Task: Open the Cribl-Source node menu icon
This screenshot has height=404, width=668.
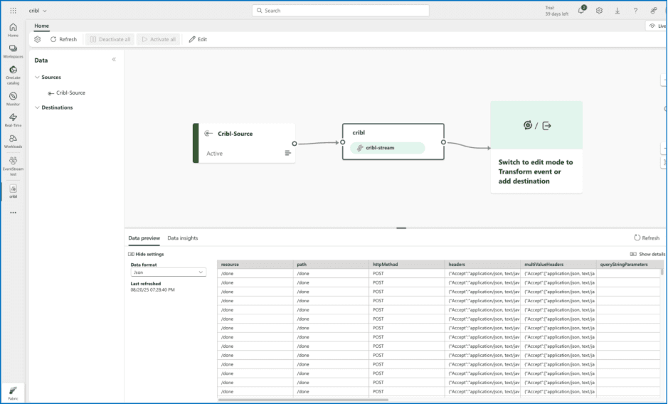Action: pos(288,153)
